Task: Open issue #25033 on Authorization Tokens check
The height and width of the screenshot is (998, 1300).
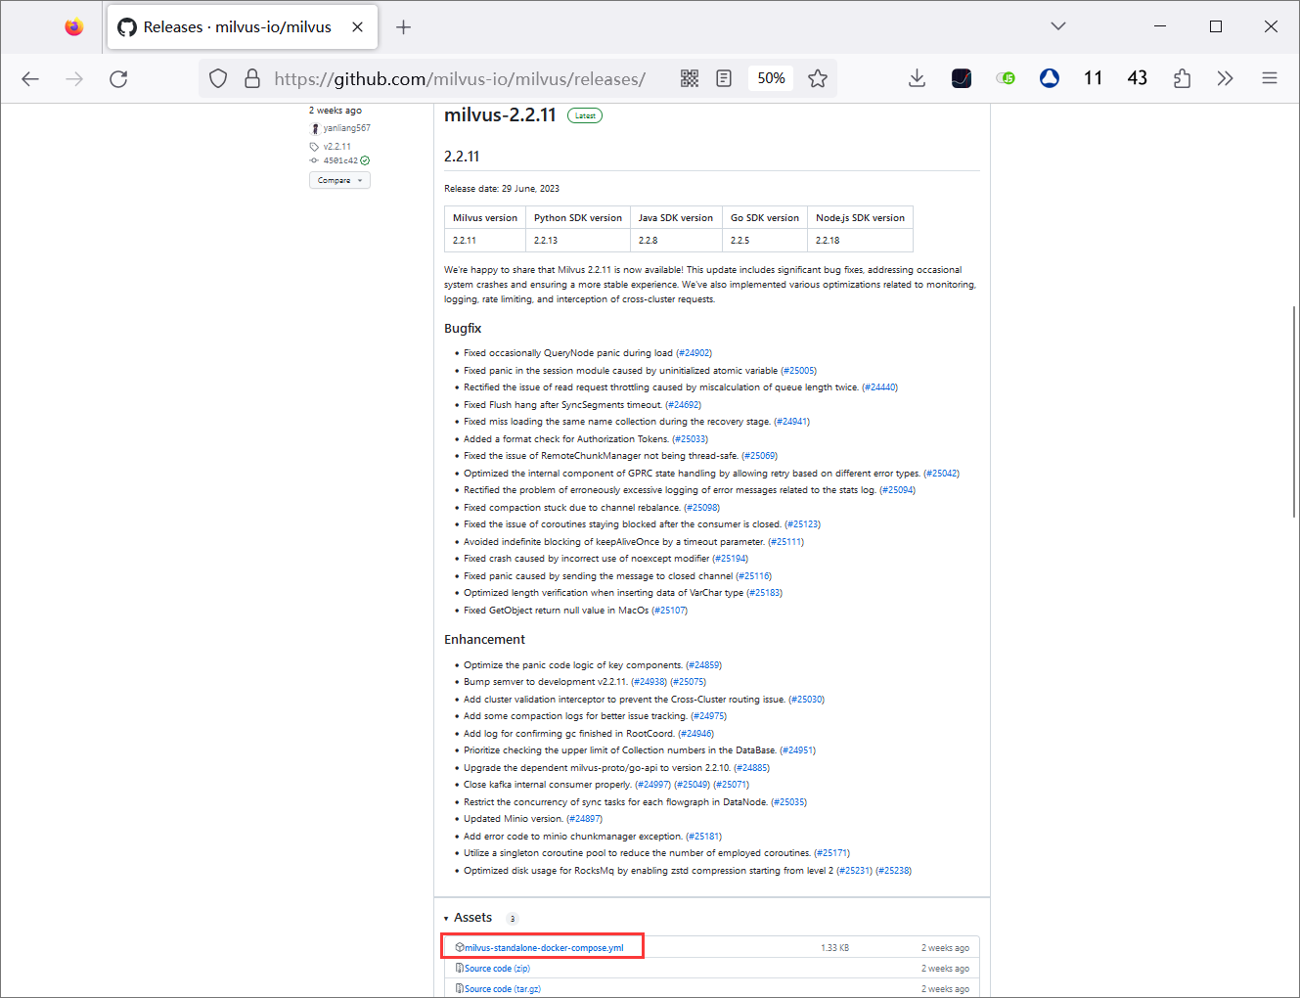Action: (691, 439)
